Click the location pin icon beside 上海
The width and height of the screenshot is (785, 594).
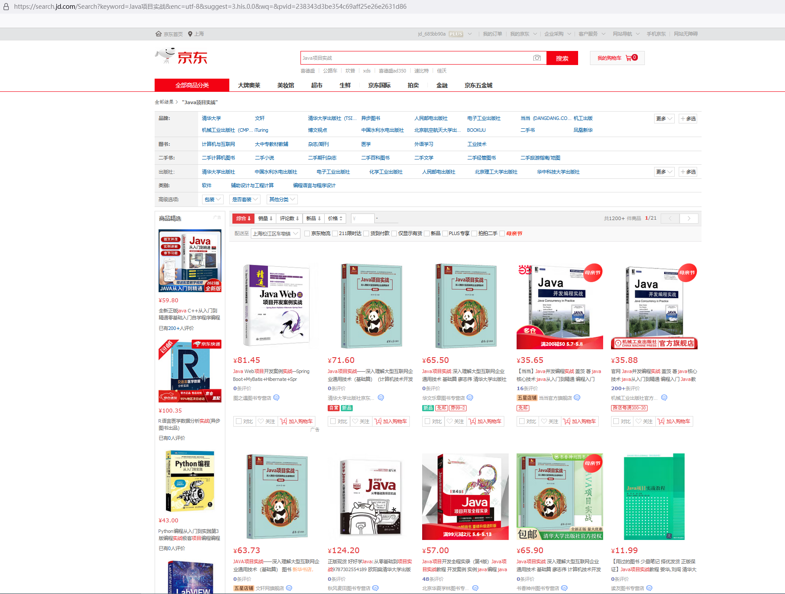[x=190, y=34]
